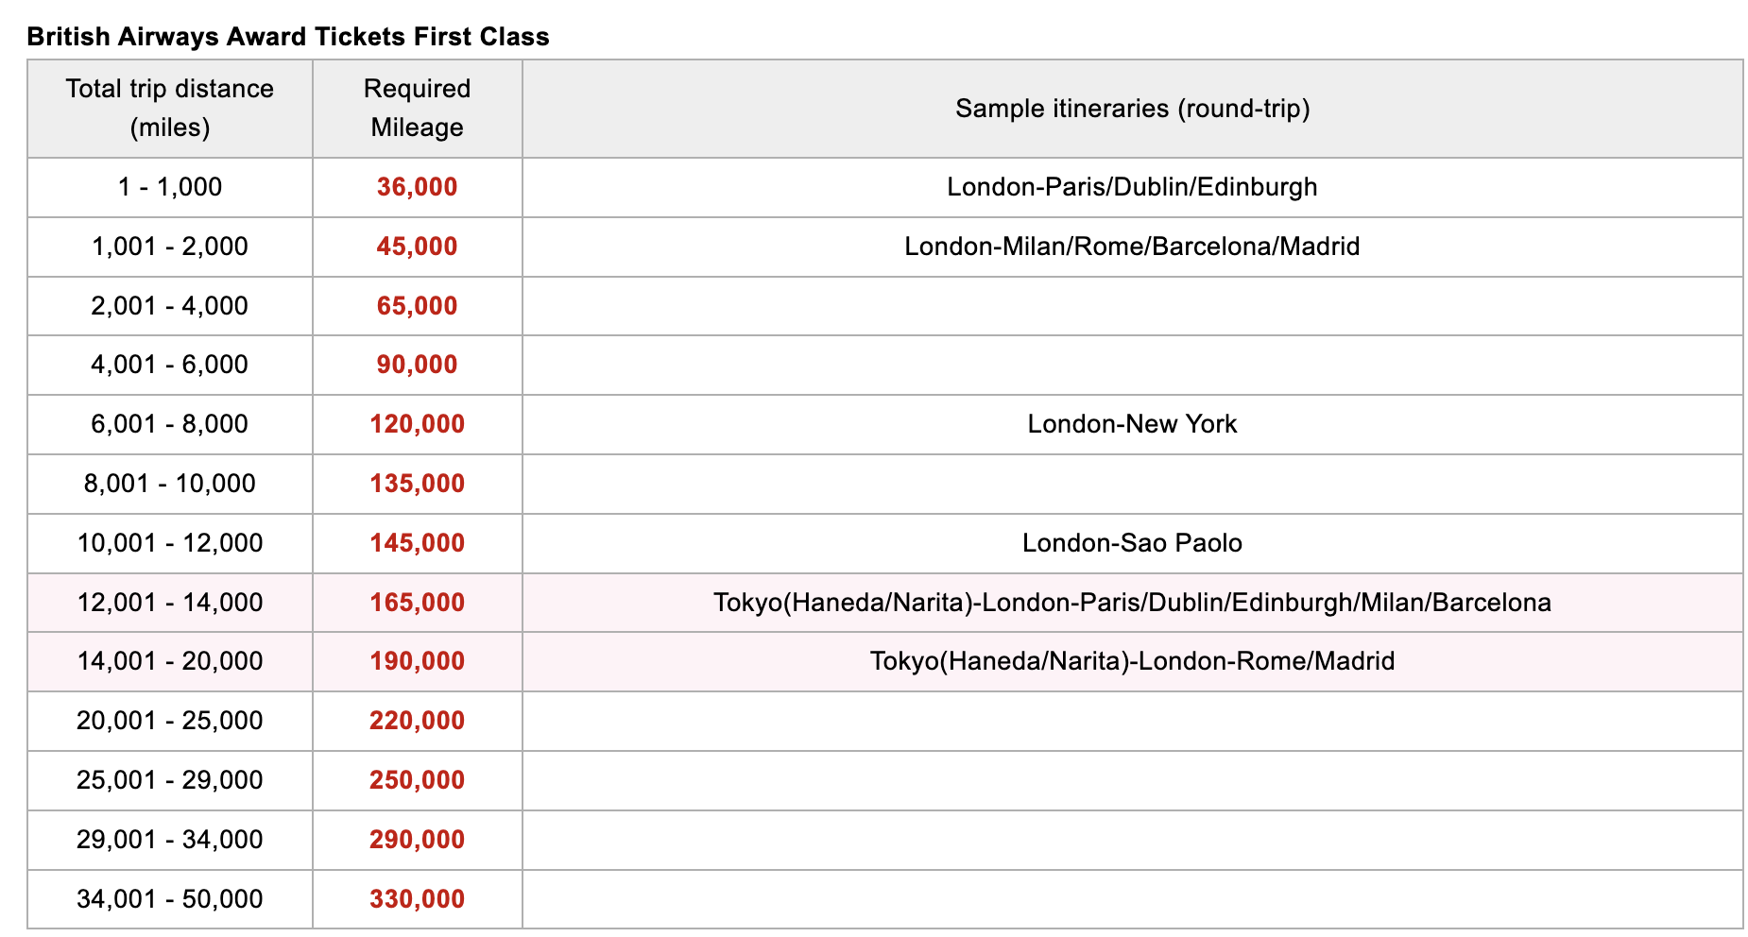Click the 190,000 mileage value
This screenshot has height=937, width=1748.
(x=418, y=661)
